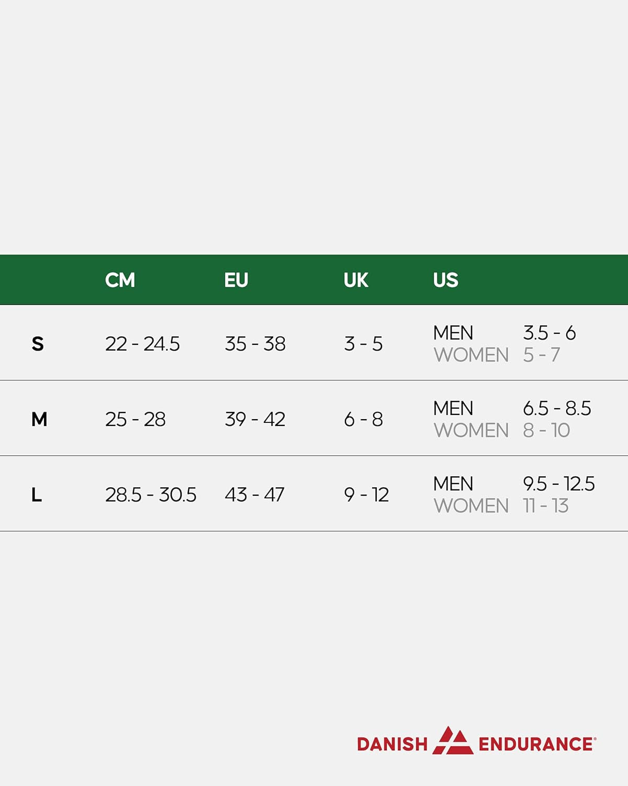Click women's US size 11 - 13
Image resolution: width=628 pixels, height=786 pixels.
point(546,506)
